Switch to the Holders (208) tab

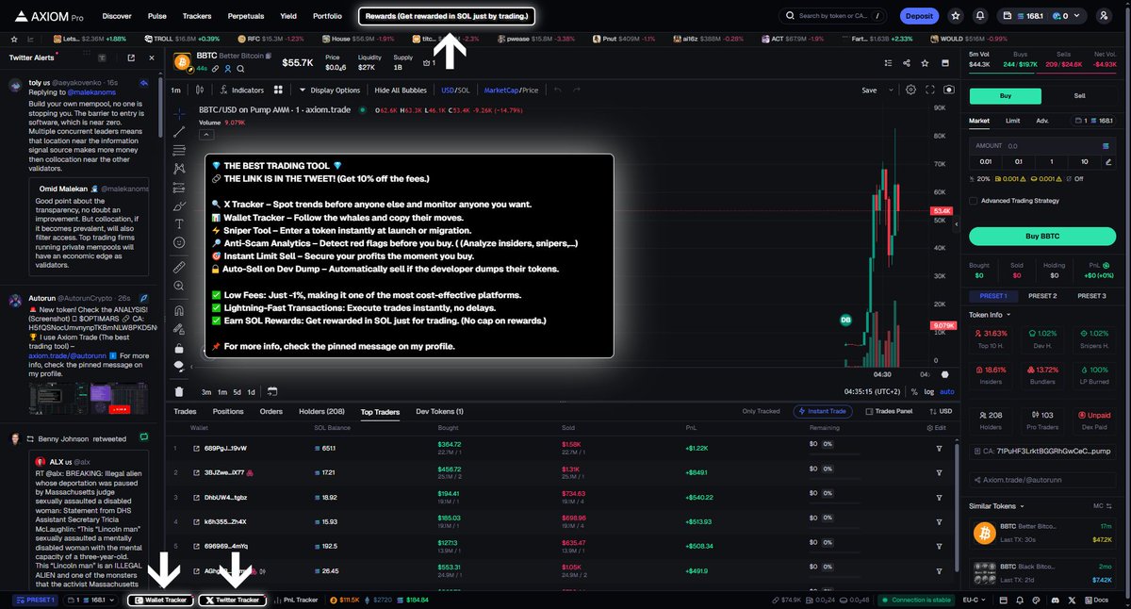coord(321,411)
